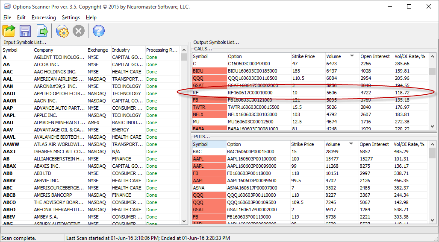Open Help with the question mark icon
The width and height of the screenshot is (439, 242).
[x=99, y=31]
